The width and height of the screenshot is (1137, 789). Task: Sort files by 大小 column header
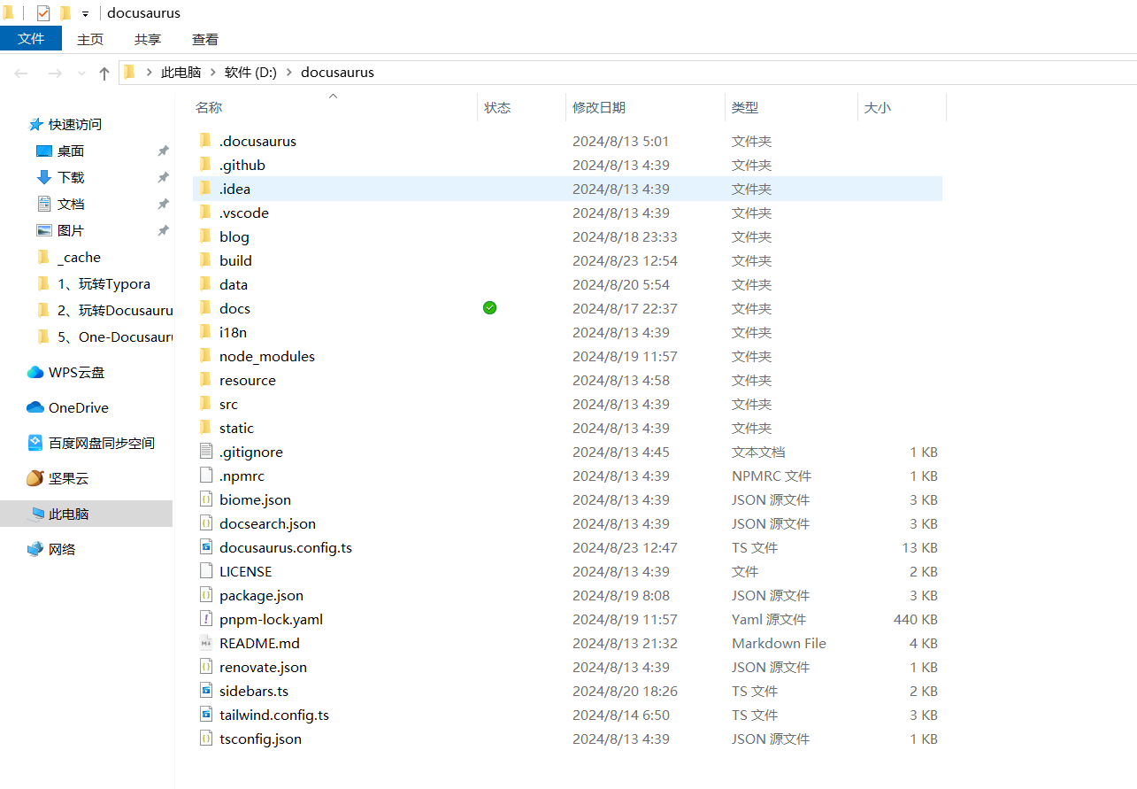pos(902,107)
